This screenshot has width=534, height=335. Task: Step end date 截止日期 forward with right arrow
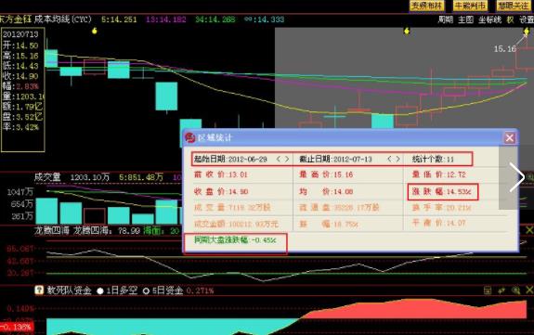click(397, 159)
